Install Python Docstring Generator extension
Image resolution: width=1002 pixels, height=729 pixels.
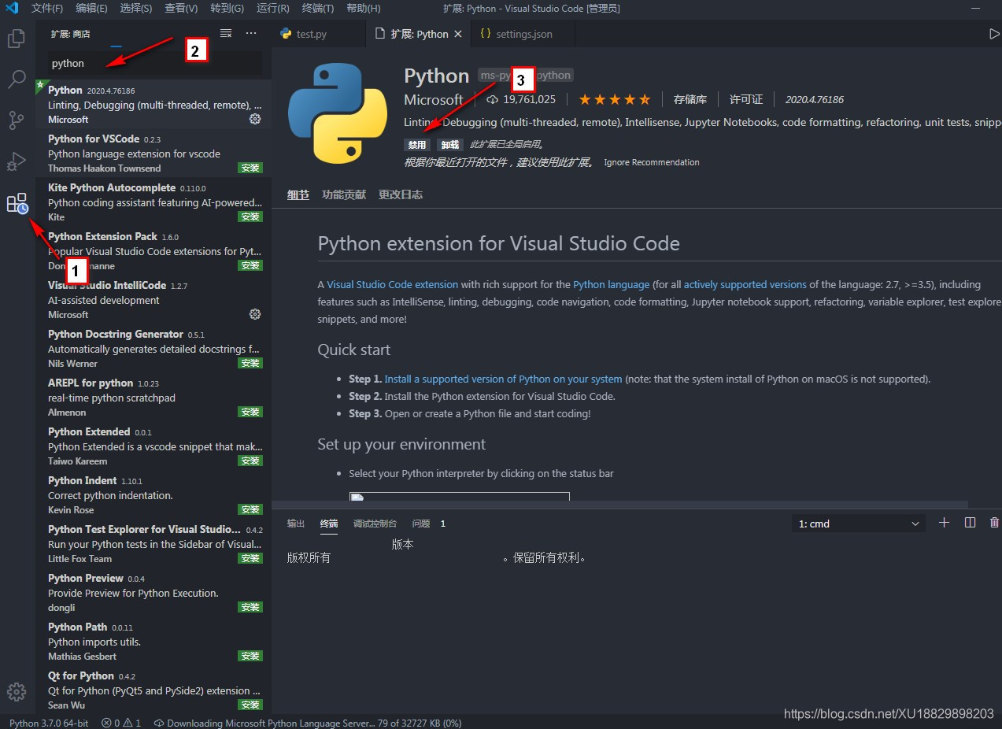click(x=250, y=363)
